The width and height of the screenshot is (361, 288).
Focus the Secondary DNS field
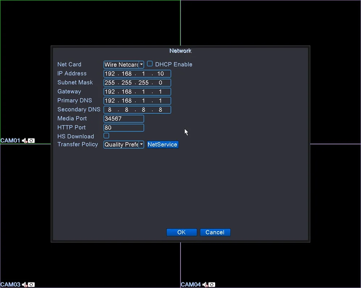click(x=137, y=109)
